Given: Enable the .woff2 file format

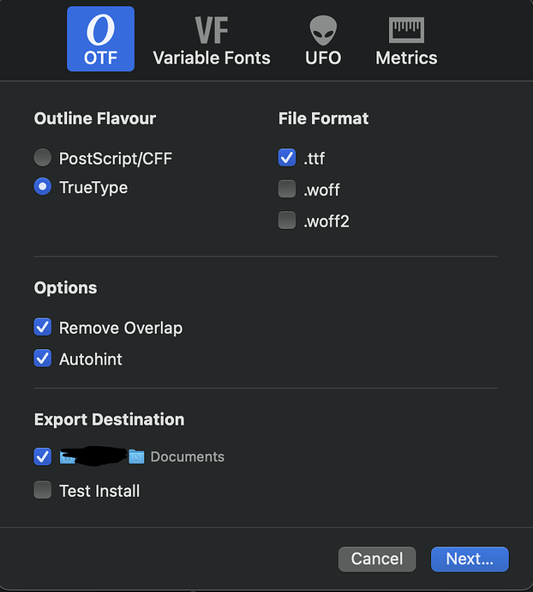Looking at the screenshot, I should pos(287,221).
